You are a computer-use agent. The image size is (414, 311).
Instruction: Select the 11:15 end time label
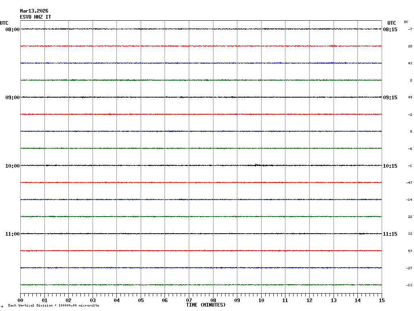[x=390, y=234]
